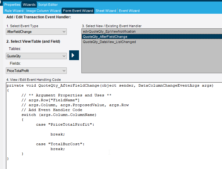
Task: Click the code line case "PriceTotalProfit":
Action: [x=65, y=124]
